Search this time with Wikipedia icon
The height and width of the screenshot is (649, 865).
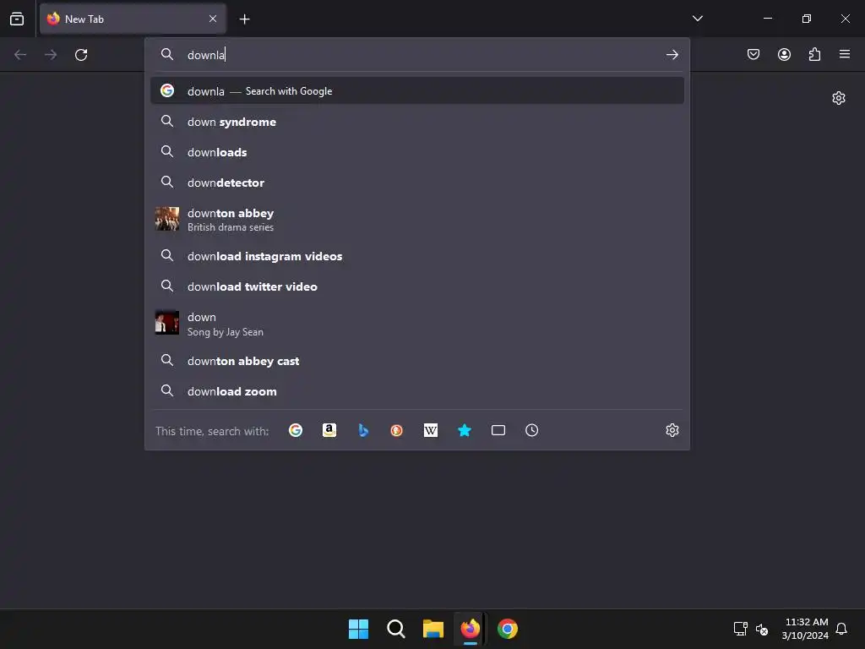click(431, 430)
